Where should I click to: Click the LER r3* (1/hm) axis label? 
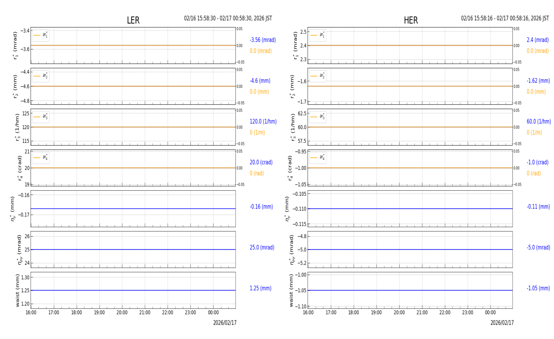(x=17, y=127)
